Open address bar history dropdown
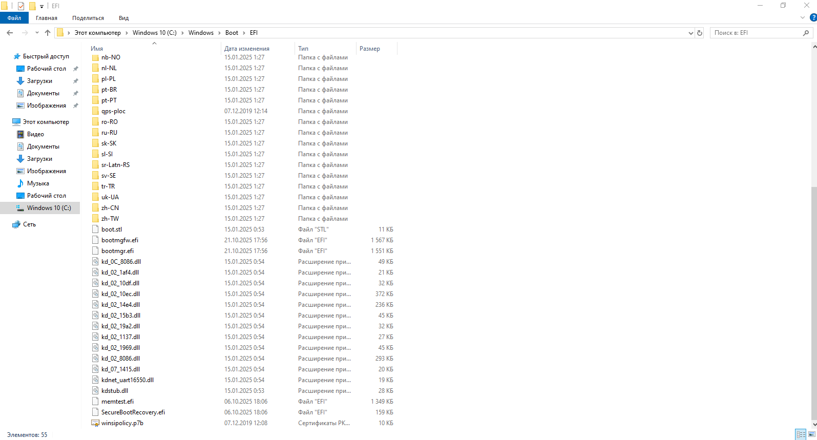Viewport: 817px width, 440px height. point(690,33)
